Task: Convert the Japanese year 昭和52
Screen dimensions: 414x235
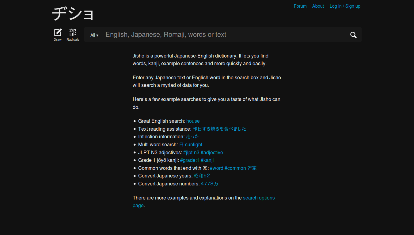Action: pyautogui.click(x=202, y=176)
